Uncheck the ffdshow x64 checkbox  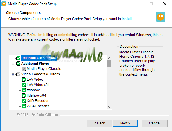[24, 95]
